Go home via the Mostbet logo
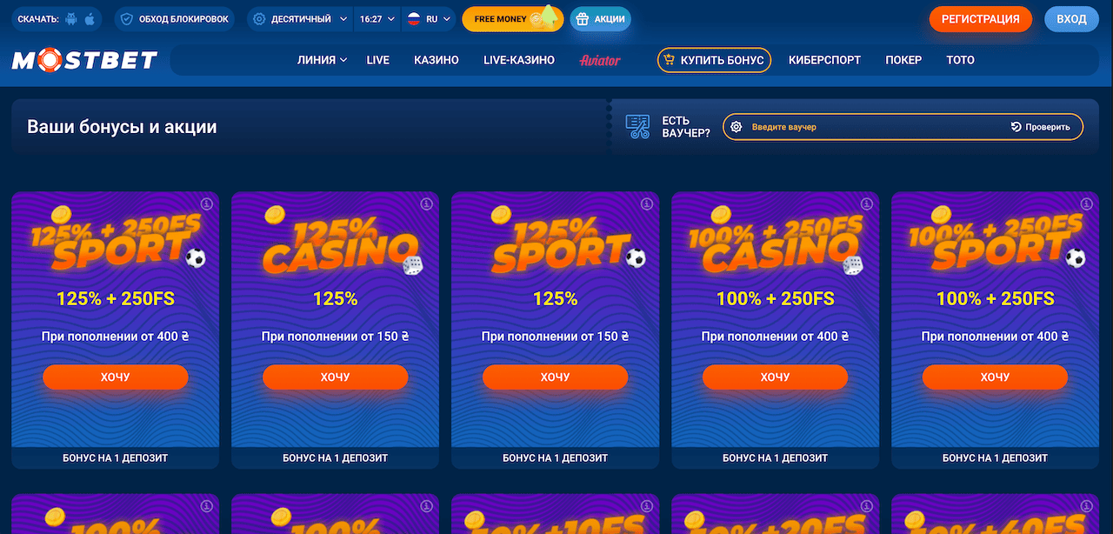 pos(84,60)
